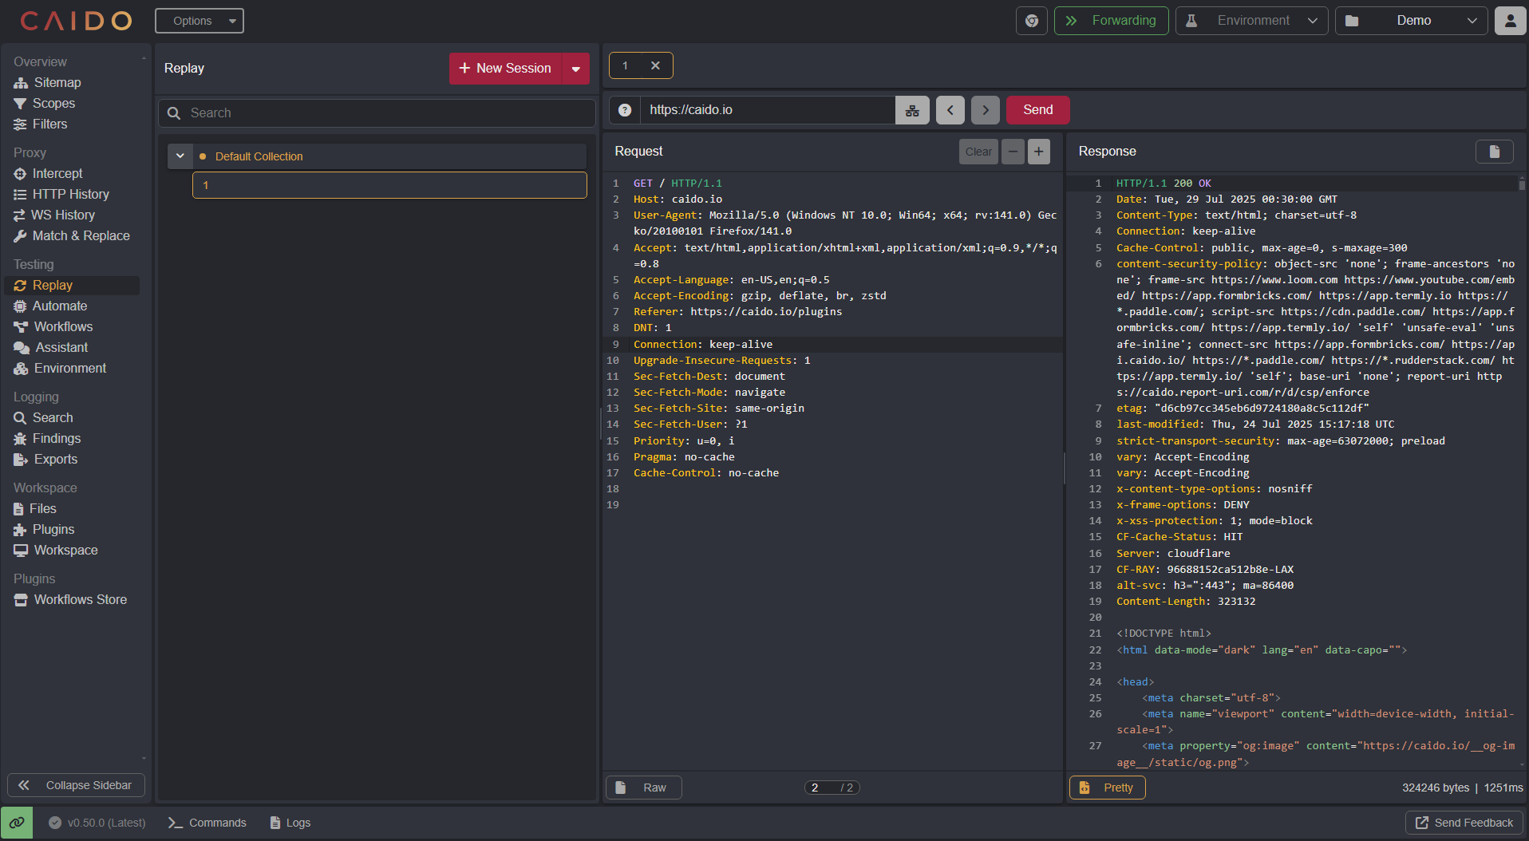1529x841 pixels.
Task: Expand the Environment dropdown in top bar
Action: (1251, 21)
